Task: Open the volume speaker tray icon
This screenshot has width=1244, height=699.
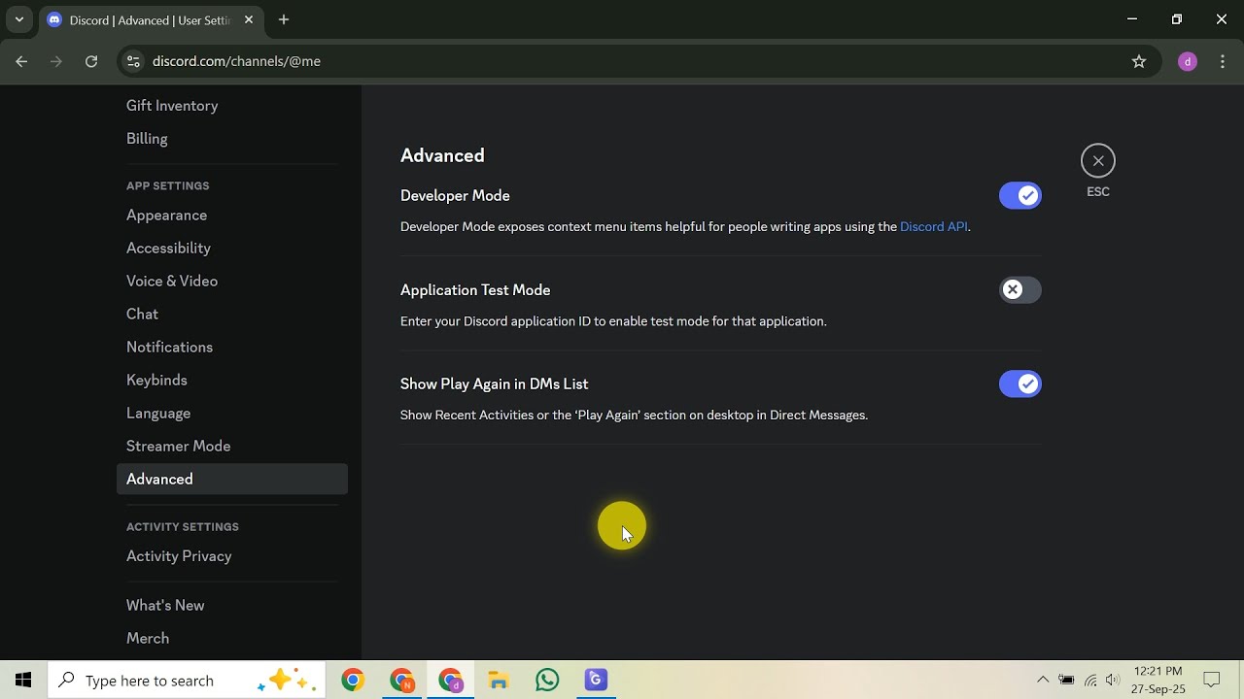Action: pos(1113,681)
